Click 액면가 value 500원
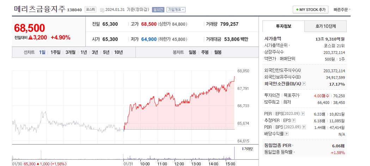Viewport: 370px width, 166px height. (x=330, y=59)
